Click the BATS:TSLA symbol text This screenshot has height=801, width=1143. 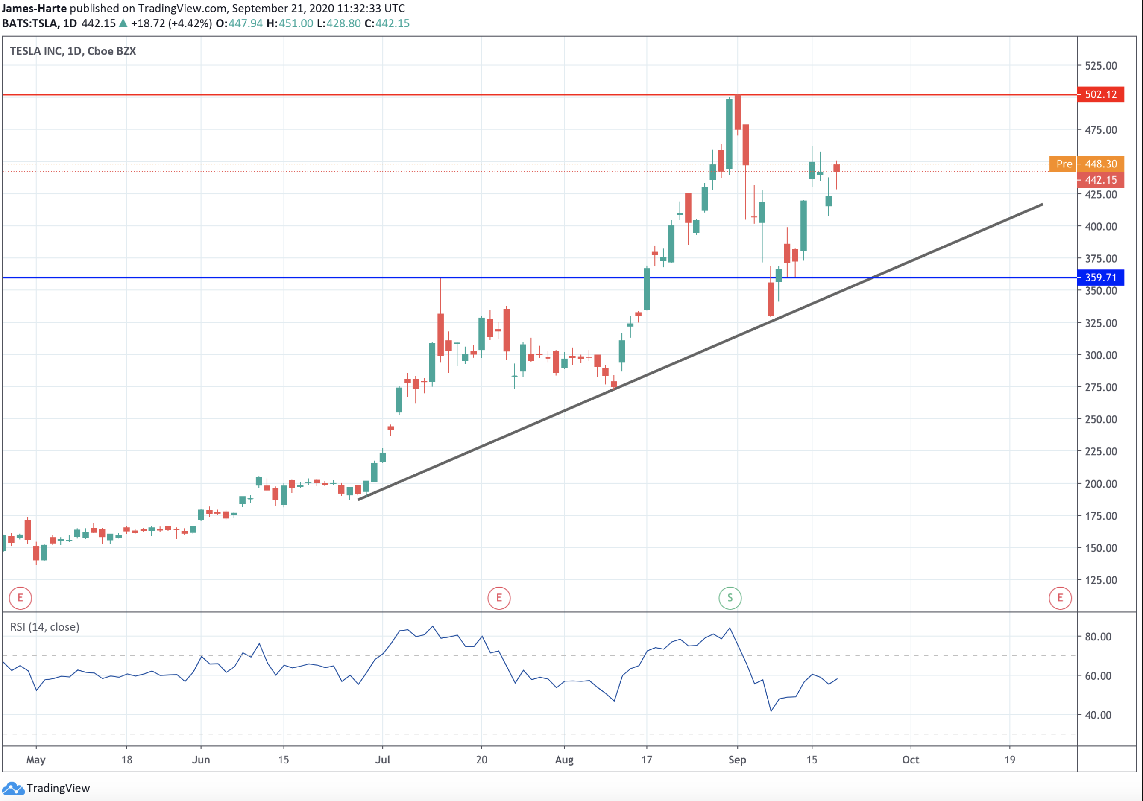coord(30,23)
